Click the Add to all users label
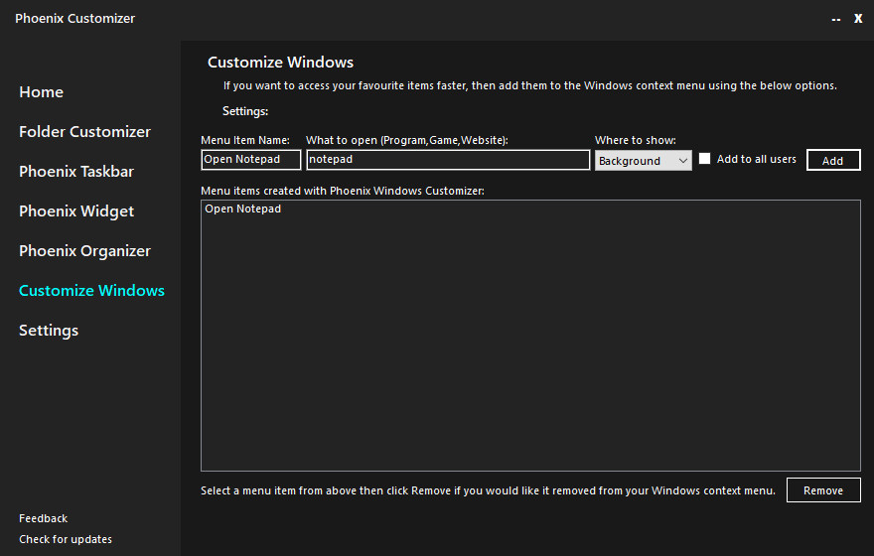Viewport: 874px width, 556px height. click(x=757, y=159)
